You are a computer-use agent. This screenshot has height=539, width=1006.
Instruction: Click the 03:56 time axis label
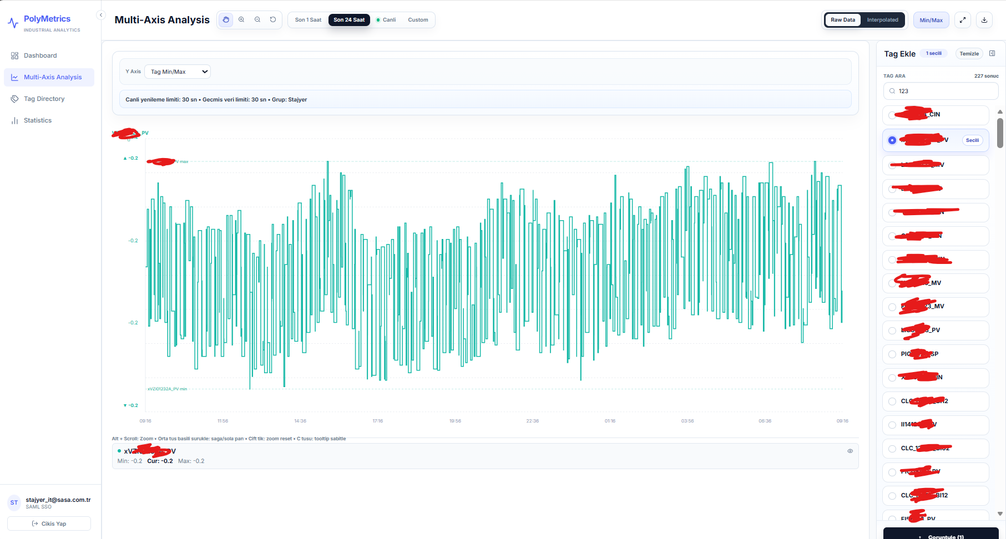pyautogui.click(x=687, y=421)
